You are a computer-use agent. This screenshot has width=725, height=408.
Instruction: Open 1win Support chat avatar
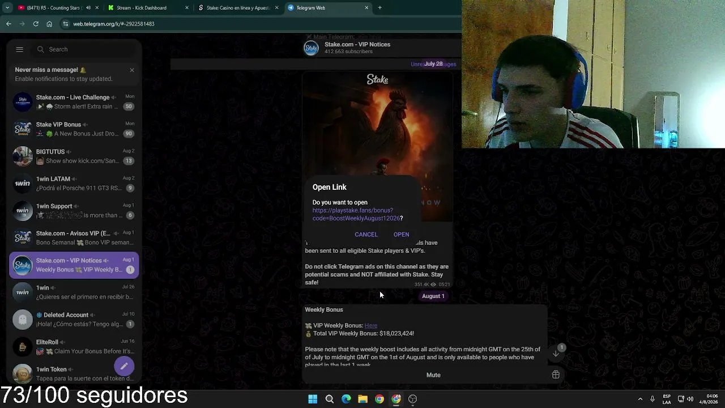coord(23,211)
